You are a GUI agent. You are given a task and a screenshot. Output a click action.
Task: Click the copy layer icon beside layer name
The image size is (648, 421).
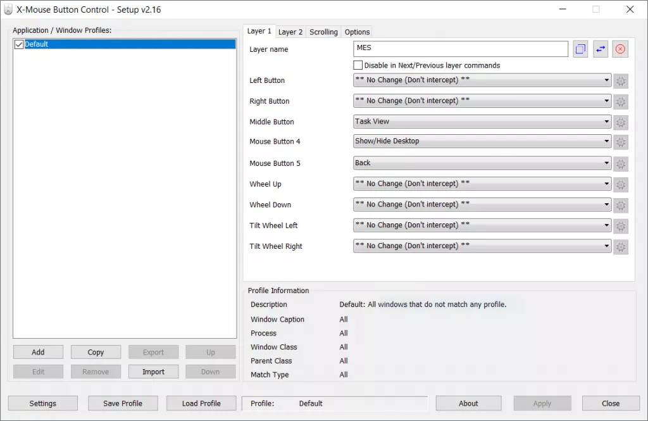point(580,49)
